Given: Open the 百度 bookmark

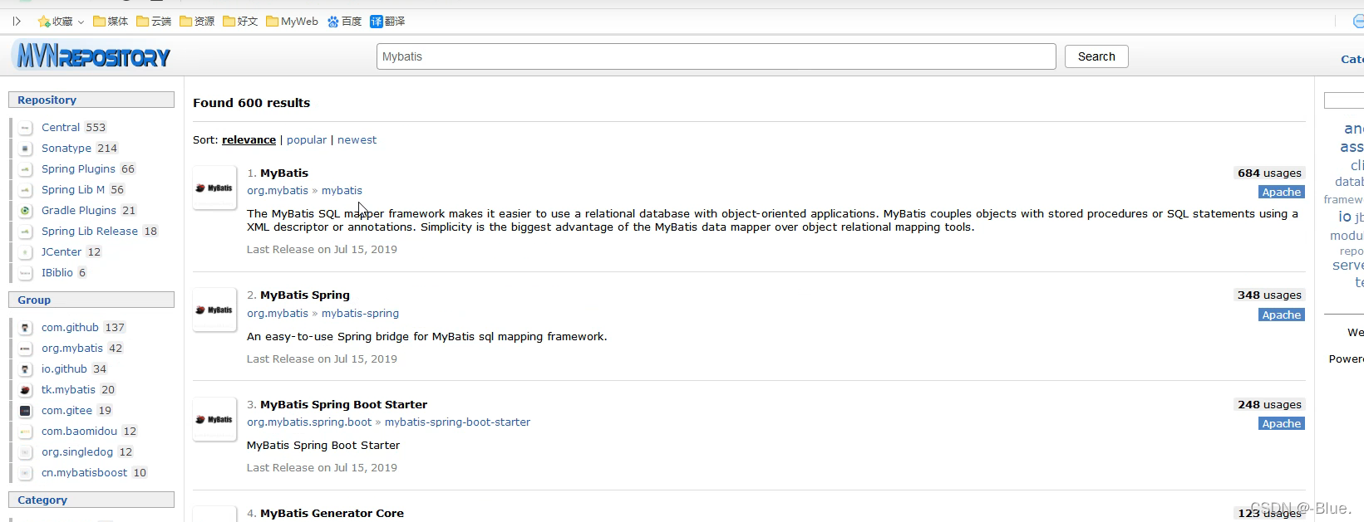Looking at the screenshot, I should click(x=344, y=22).
